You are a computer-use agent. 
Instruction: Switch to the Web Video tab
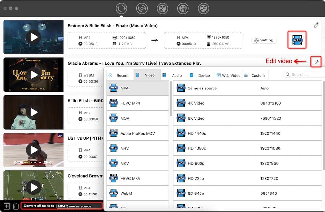click(x=228, y=75)
